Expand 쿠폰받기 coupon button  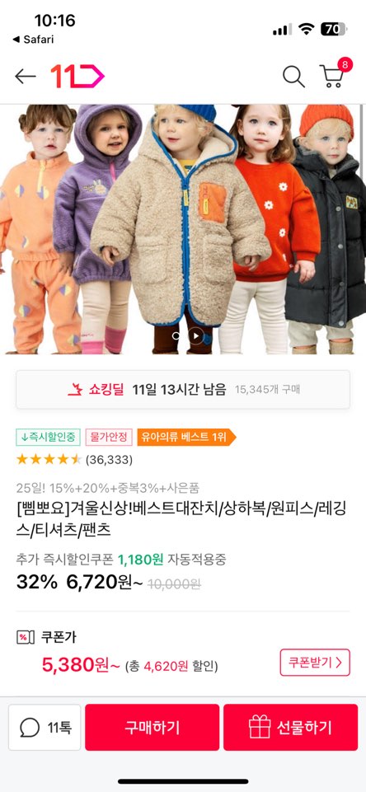click(x=315, y=662)
